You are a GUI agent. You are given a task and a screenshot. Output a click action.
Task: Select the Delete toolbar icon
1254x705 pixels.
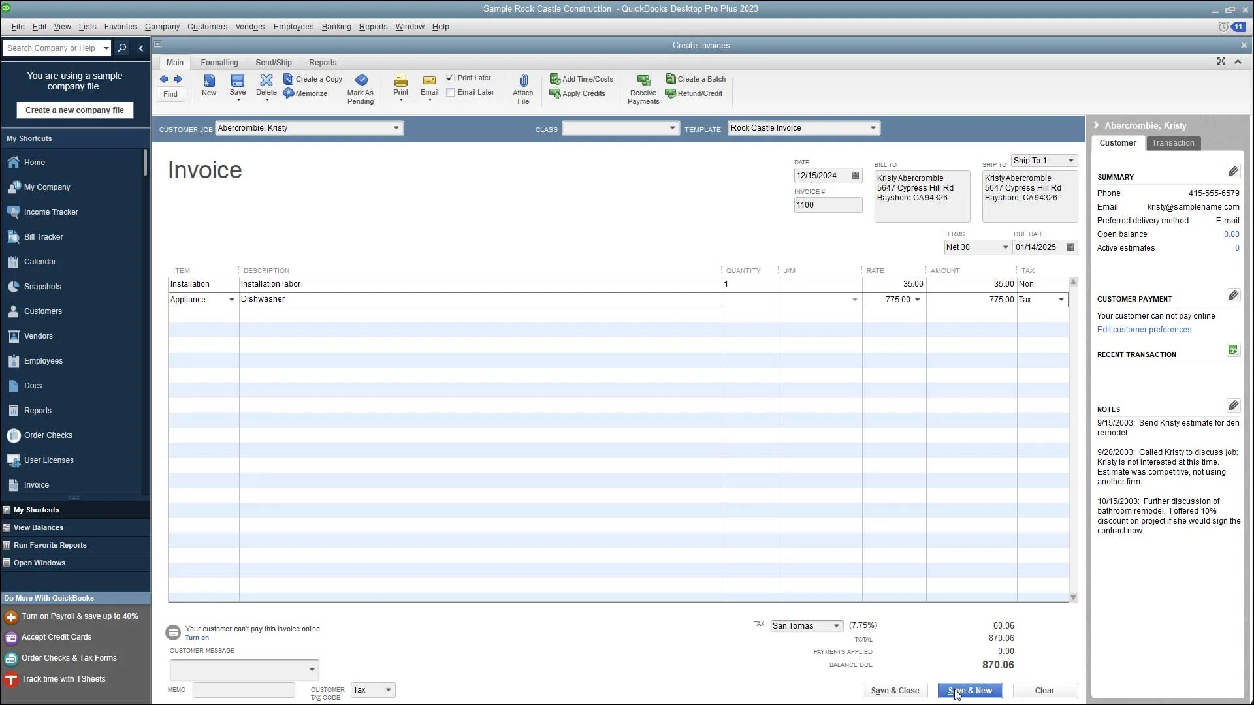click(266, 86)
